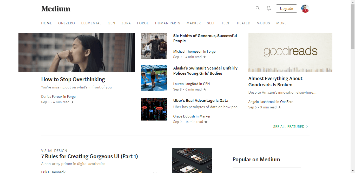Open the HUMAN PARTS section
The image size is (355, 173).
(x=168, y=23)
